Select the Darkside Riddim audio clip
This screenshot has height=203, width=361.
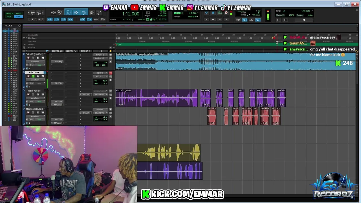click(235, 61)
